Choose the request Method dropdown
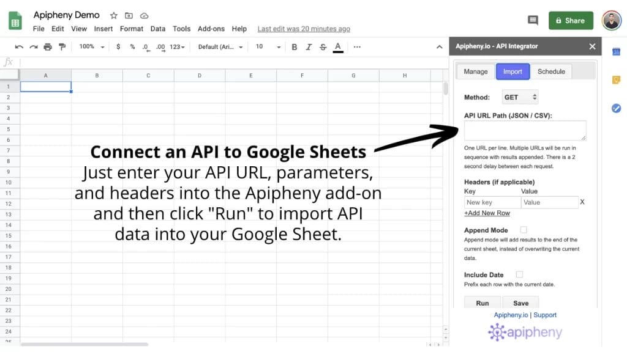The height and width of the screenshot is (352, 627). (520, 97)
